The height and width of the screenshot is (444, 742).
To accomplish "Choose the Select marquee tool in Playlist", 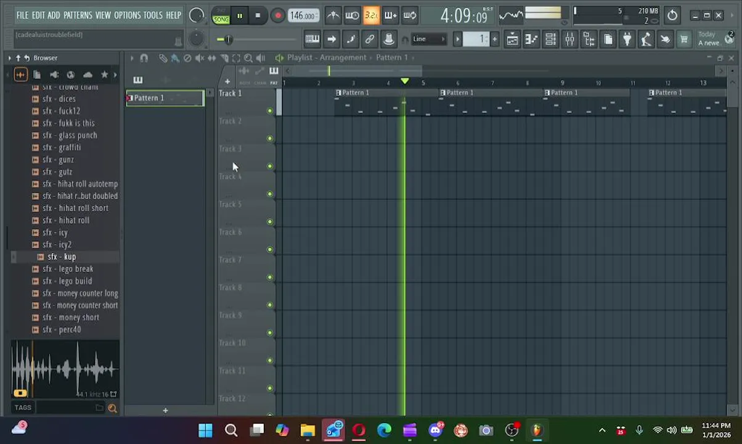I will [236, 58].
